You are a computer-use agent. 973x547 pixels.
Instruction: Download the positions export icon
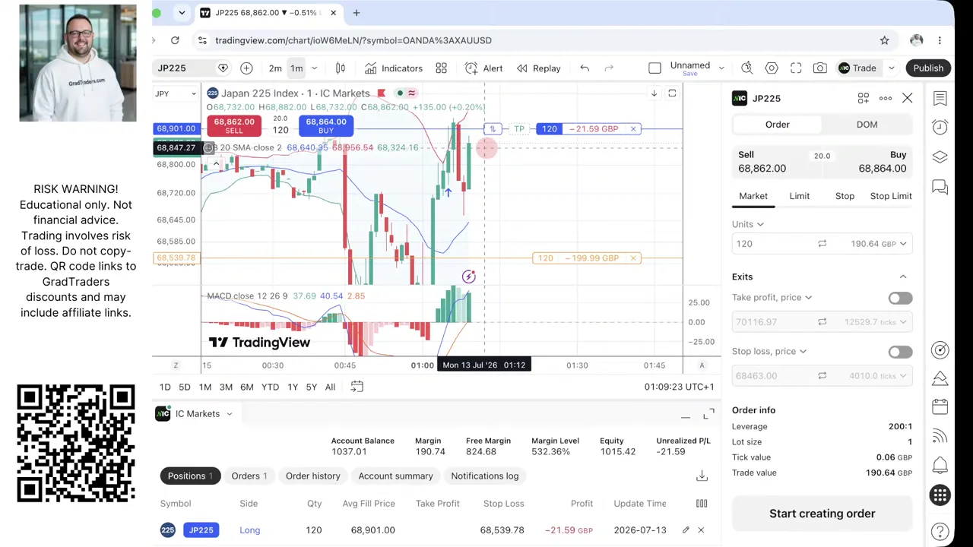point(702,476)
